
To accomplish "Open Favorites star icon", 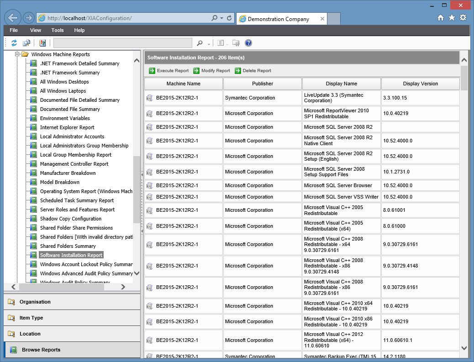I will click(452, 18).
